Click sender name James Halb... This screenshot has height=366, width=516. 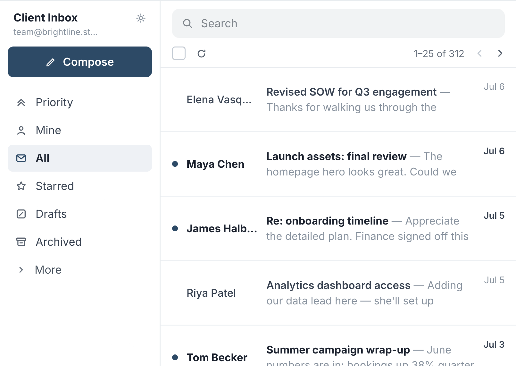222,229
